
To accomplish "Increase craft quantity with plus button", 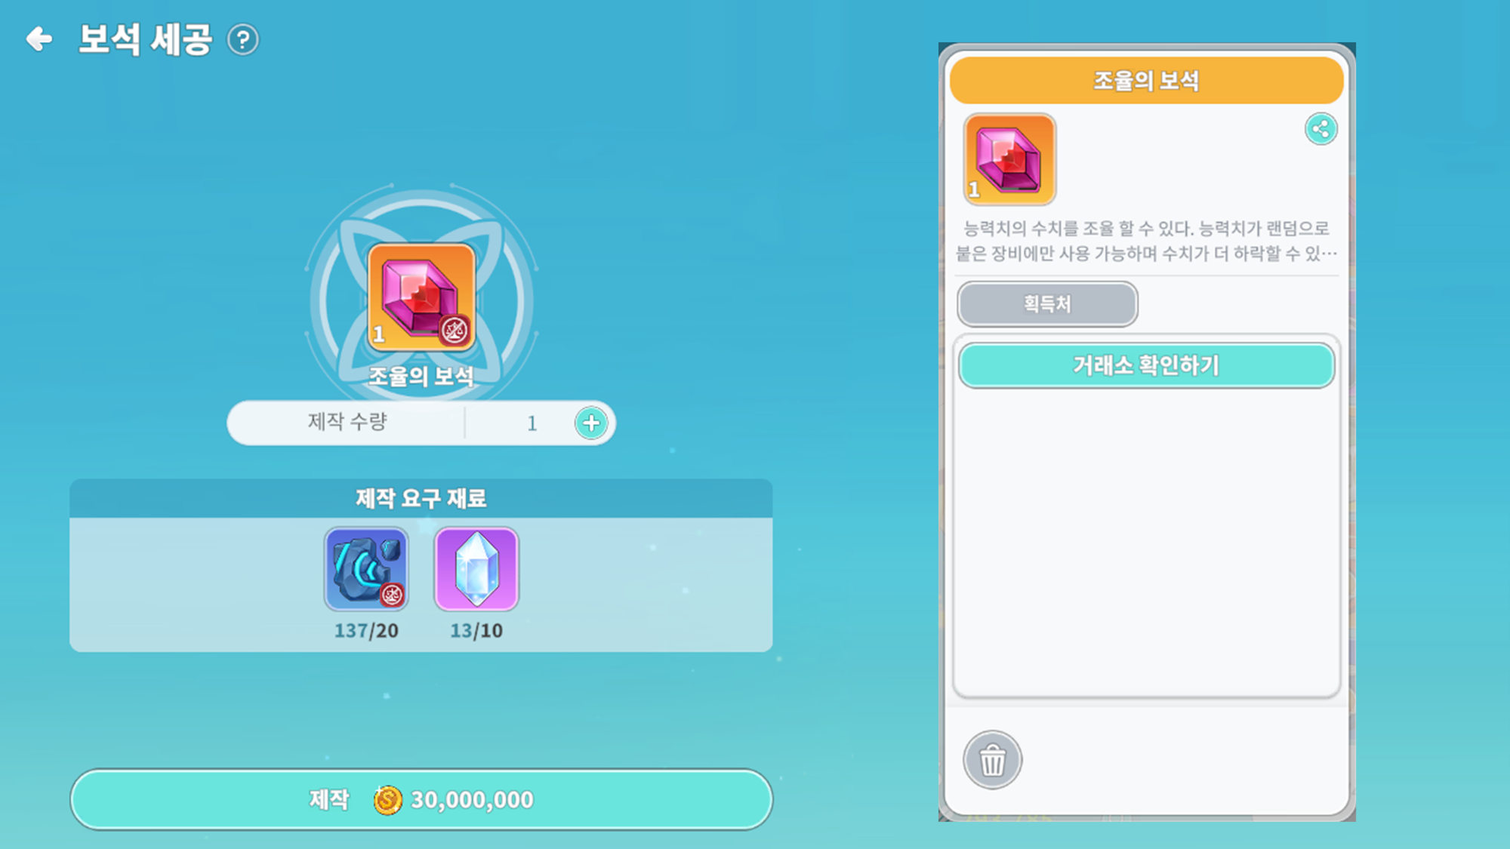I will (591, 423).
